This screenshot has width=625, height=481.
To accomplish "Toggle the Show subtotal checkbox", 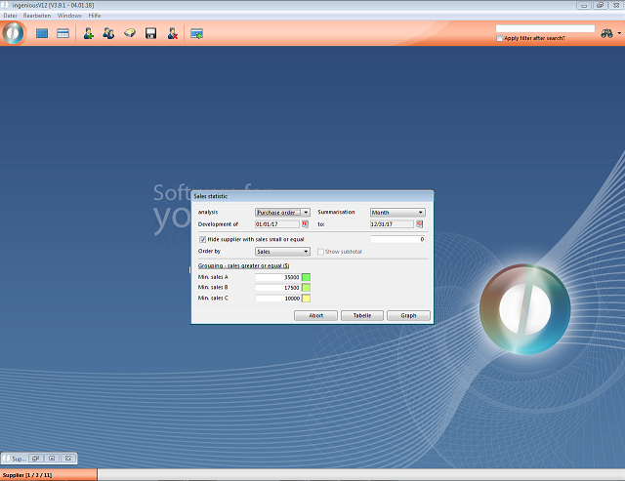I will [319, 252].
